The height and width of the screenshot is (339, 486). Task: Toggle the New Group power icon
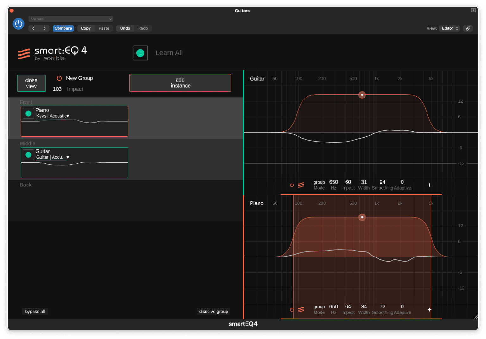pos(59,78)
